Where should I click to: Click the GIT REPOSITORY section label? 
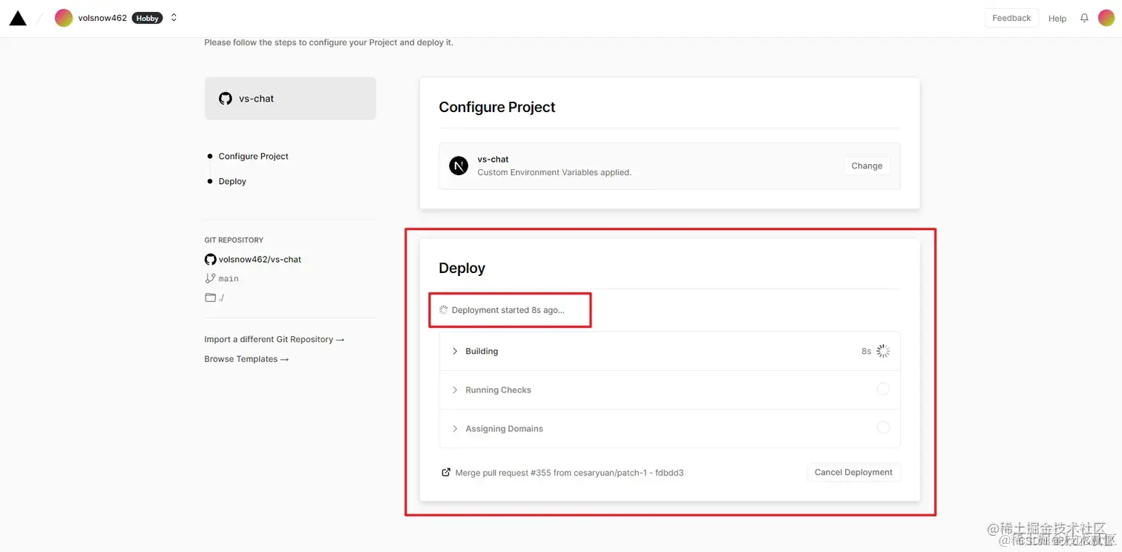coord(234,240)
